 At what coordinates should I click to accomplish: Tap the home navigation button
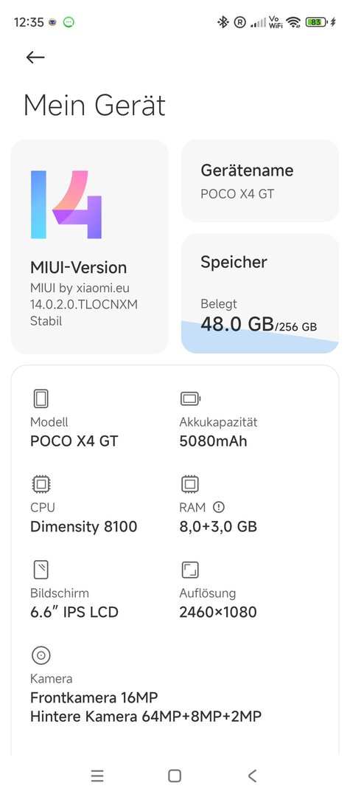pyautogui.click(x=175, y=776)
